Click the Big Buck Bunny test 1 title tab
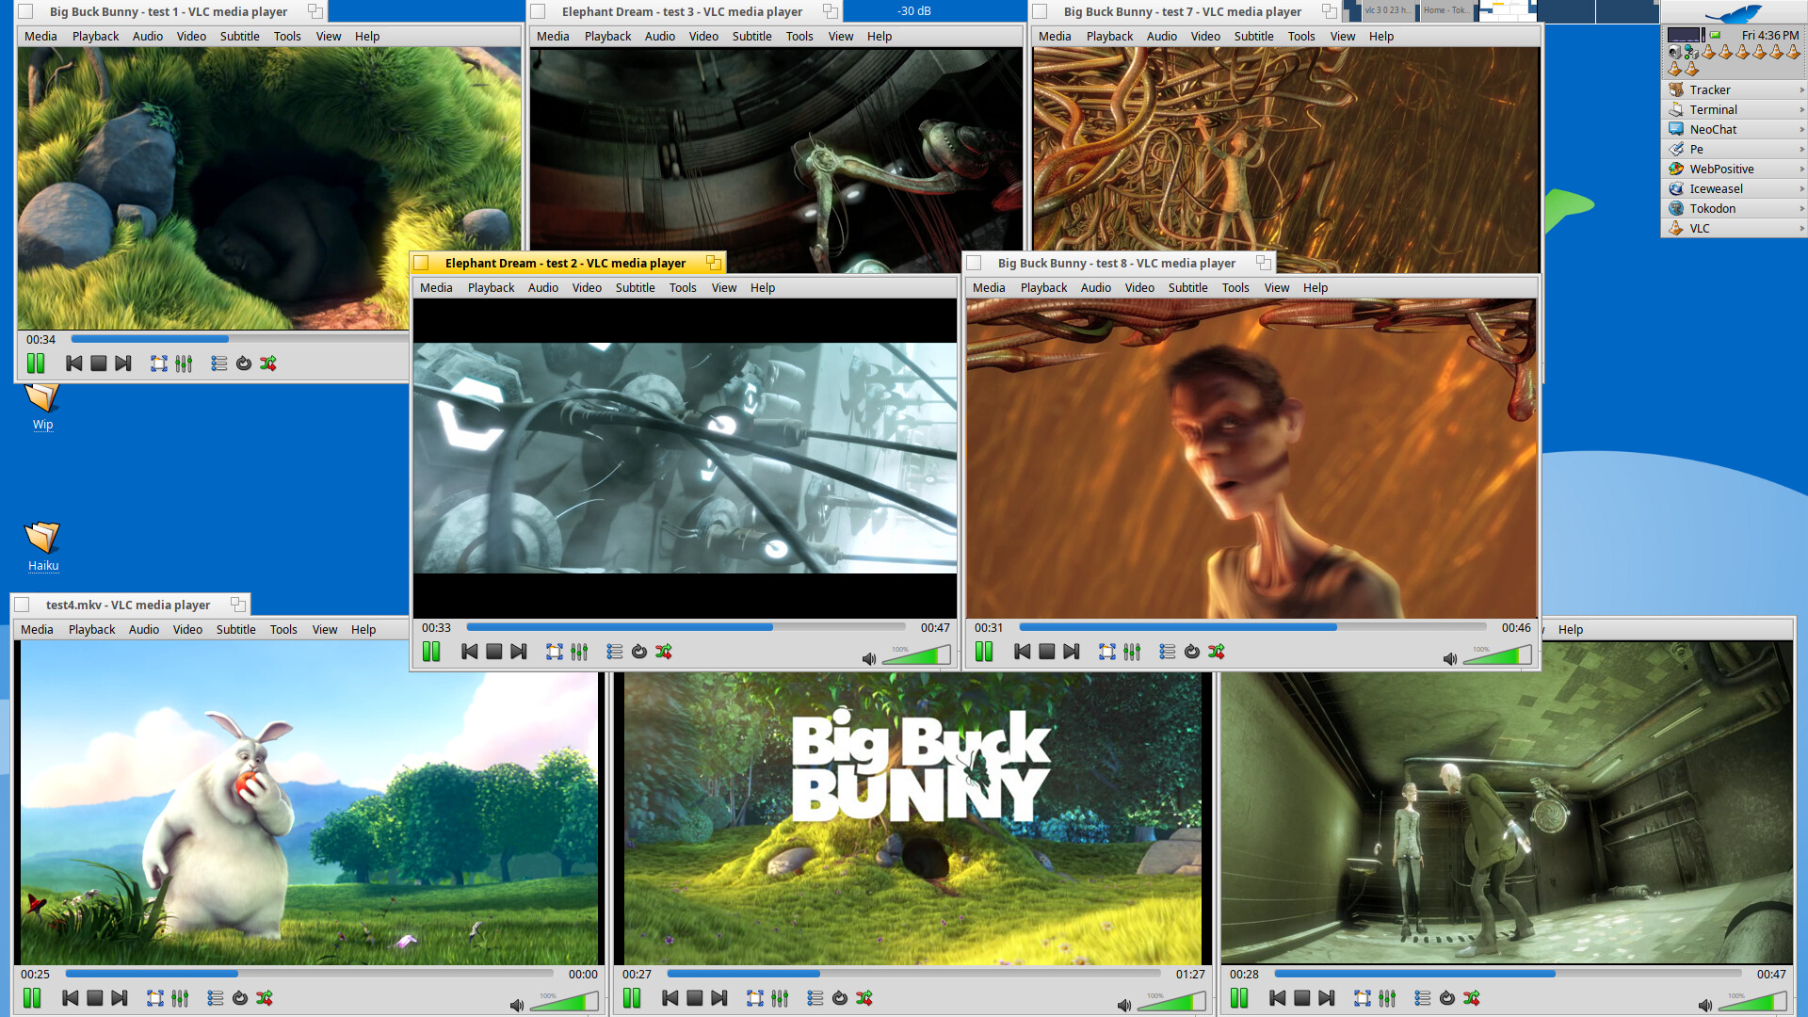Screen dimensions: 1808x1017 coord(168,11)
